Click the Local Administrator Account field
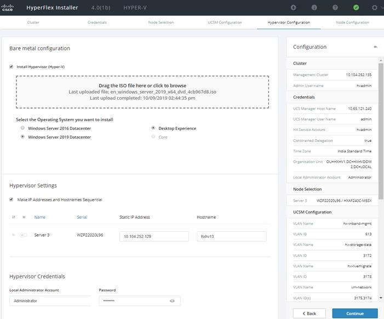Image resolution: width=384 pixels, height=319 pixels. pos(50,301)
